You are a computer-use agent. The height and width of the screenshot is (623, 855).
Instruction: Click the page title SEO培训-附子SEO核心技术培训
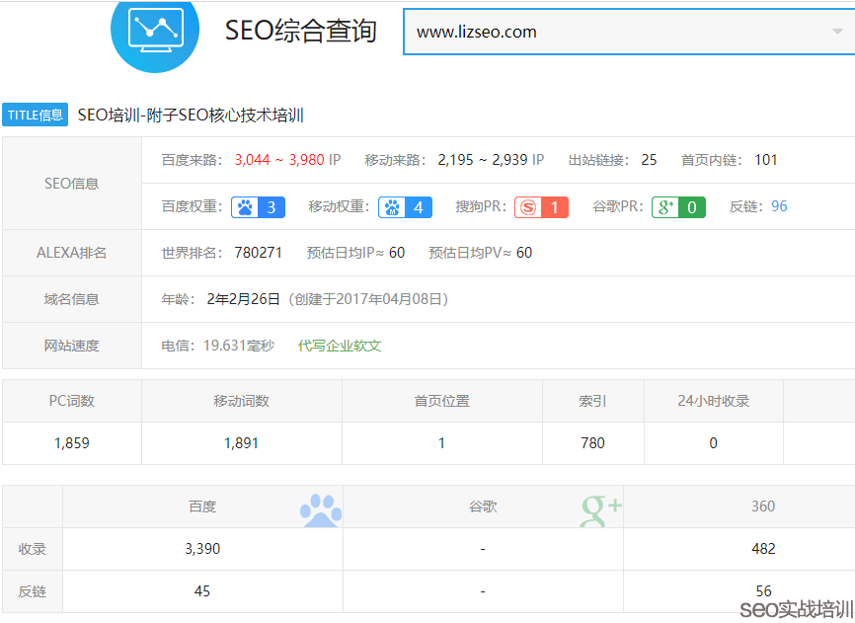pos(191,115)
